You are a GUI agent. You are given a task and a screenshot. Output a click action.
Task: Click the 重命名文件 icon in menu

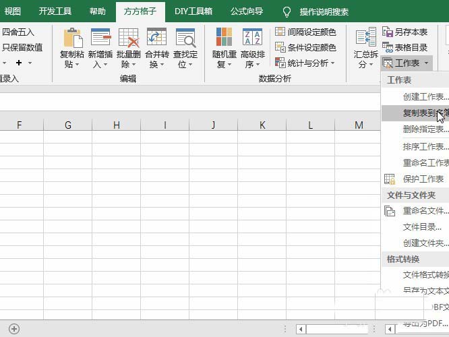click(390, 211)
